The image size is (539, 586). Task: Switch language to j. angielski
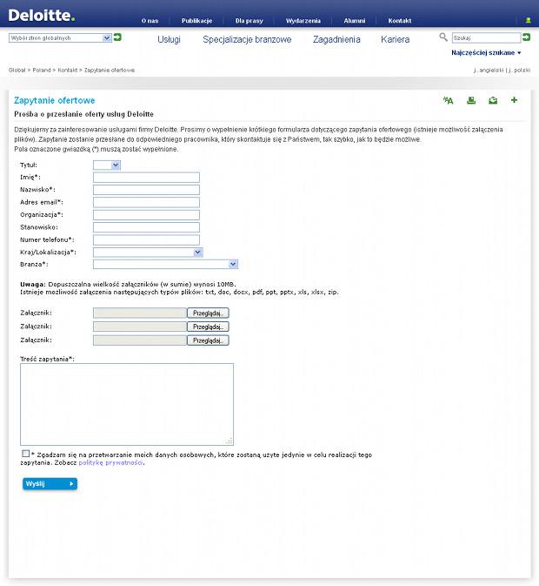[x=489, y=71]
